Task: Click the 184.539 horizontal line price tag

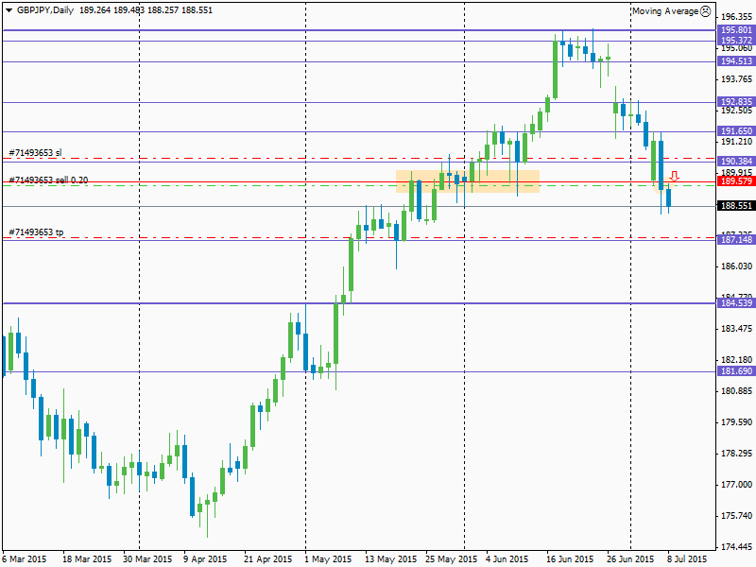Action: point(736,303)
